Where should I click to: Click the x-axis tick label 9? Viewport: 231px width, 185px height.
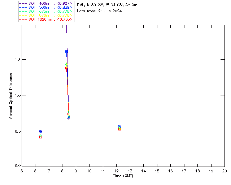(x=76, y=171)
